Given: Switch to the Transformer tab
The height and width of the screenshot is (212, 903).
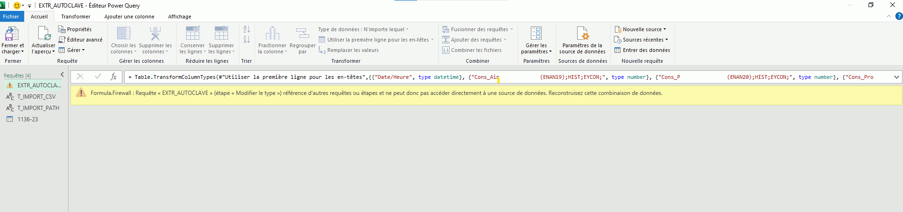Looking at the screenshot, I should point(76,17).
